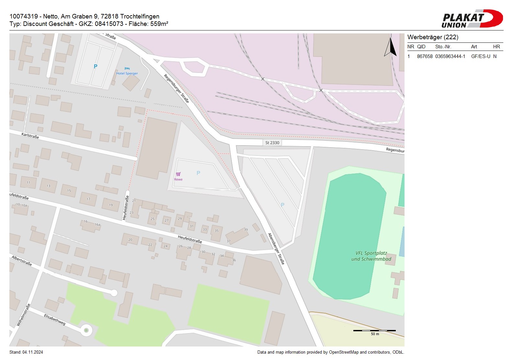This screenshot has height=364, width=514.
Task: Select the GF/ES-U type cell
Action: [x=481, y=56]
